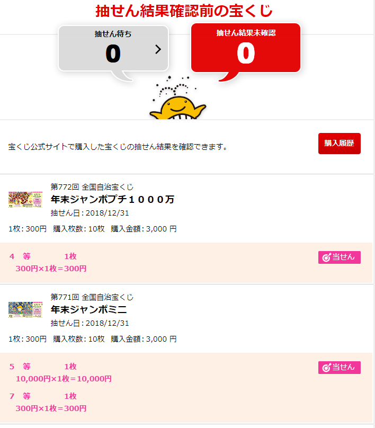Click the 第772回 全国自治宝くじ label

pos(92,187)
